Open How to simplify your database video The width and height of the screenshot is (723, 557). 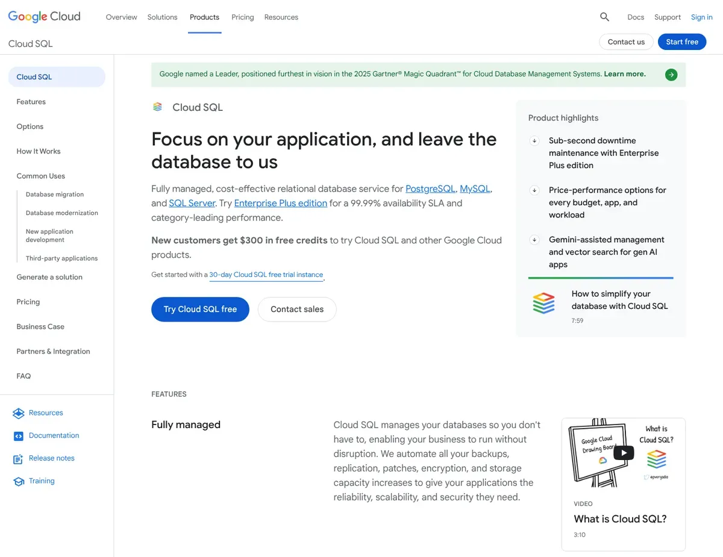pyautogui.click(x=619, y=300)
